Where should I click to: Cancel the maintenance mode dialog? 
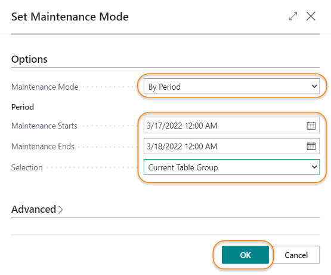[x=296, y=255]
